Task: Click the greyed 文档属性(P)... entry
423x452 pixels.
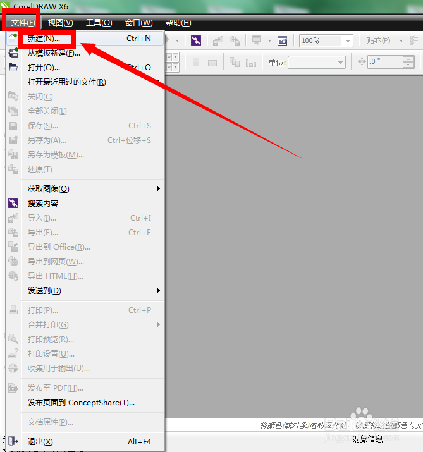Action: [85, 422]
